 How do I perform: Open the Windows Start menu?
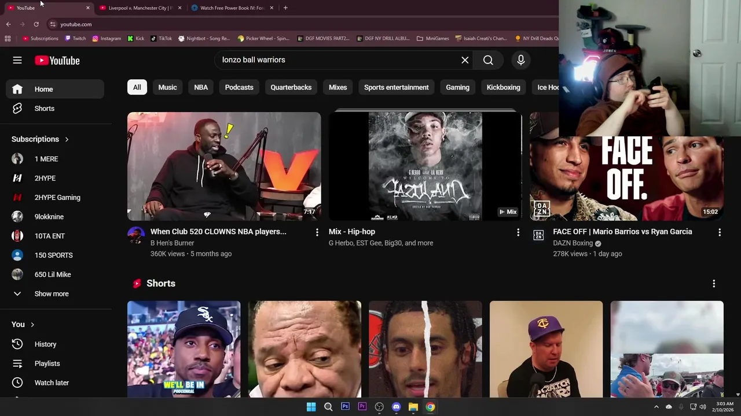tap(311, 407)
